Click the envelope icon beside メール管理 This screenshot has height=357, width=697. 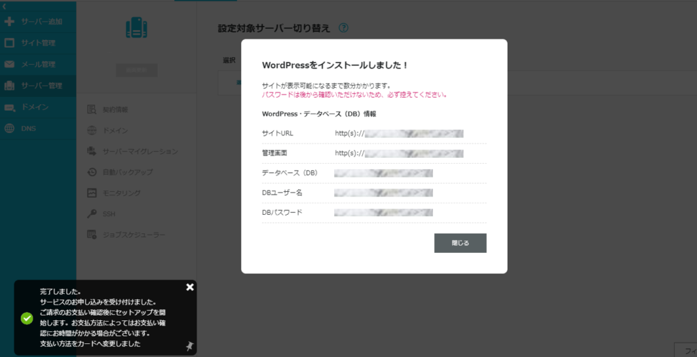(10, 64)
